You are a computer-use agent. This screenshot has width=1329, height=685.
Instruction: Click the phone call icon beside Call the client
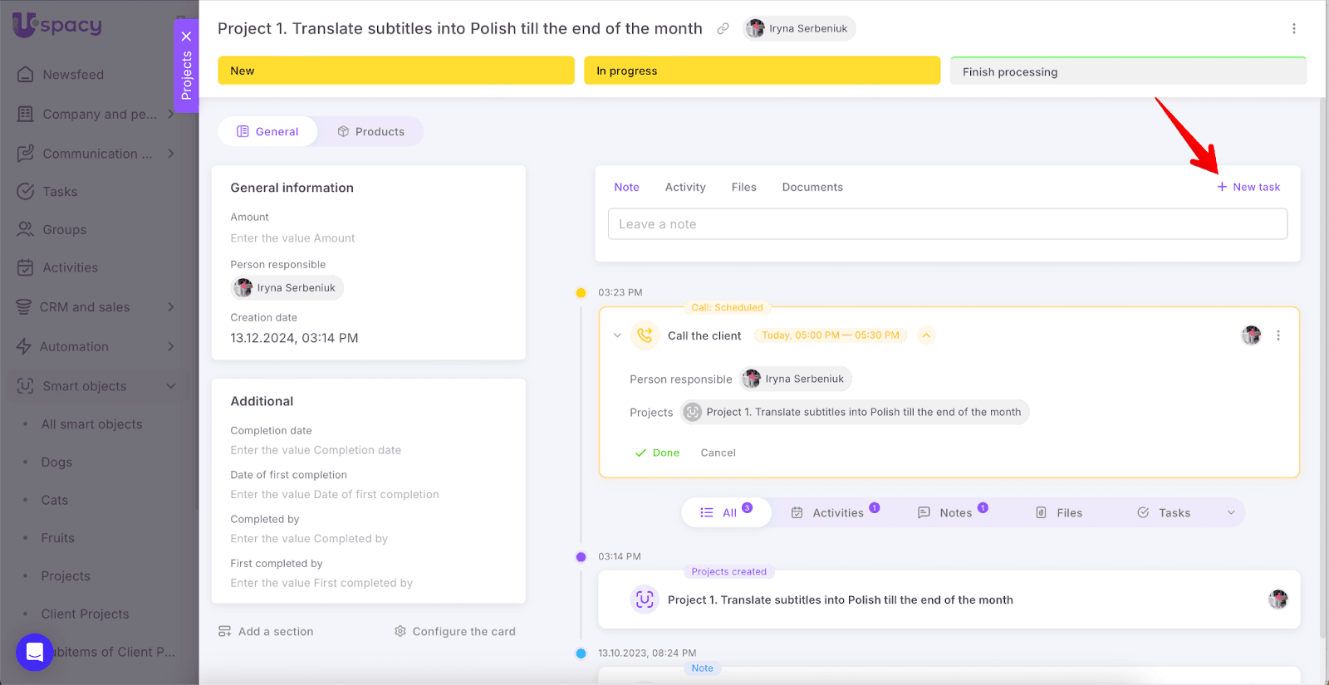[645, 335]
